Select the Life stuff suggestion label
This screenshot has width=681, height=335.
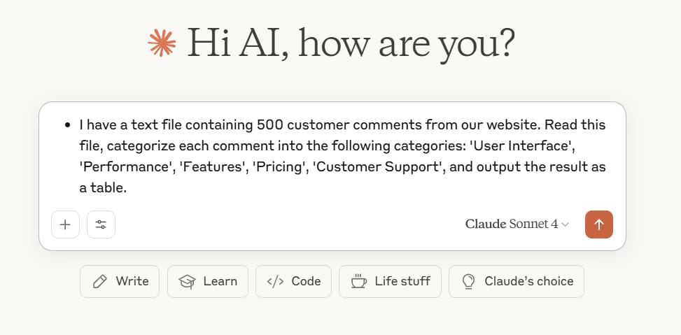pos(402,281)
